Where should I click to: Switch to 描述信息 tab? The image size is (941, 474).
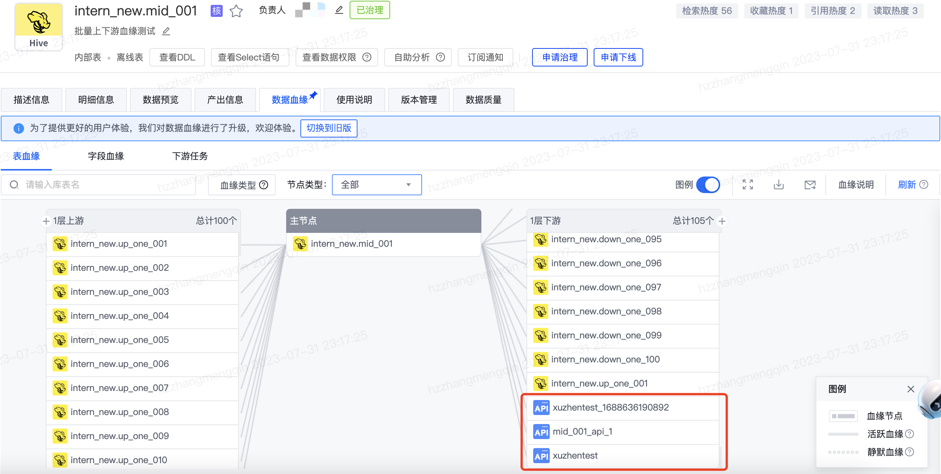click(x=32, y=100)
